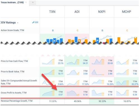Click TXN Price to Free Cash Flow sparkline
Image resolution: width=140 pixels, height=106 pixels.
click(48, 62)
